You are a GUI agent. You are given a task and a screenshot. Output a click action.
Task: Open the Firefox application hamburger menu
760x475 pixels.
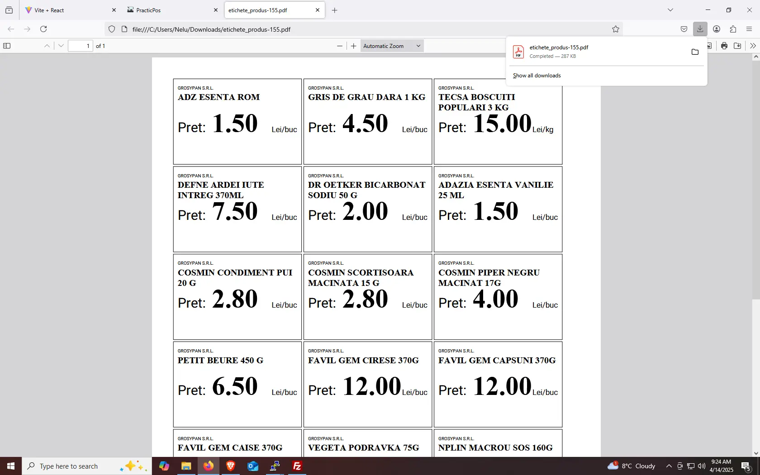(x=749, y=29)
